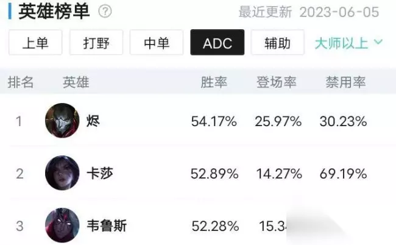Image resolution: width=396 pixels, height=245 pixels.
Task: Click the 英雄榜单 title
Action: click(x=54, y=12)
